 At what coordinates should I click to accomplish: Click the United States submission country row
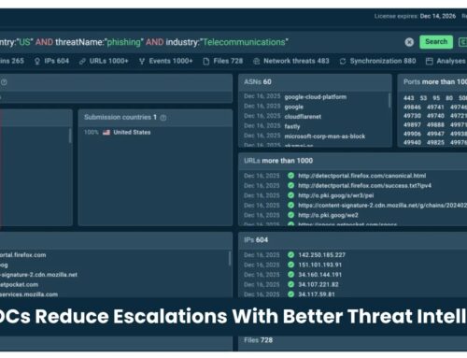tap(118, 133)
